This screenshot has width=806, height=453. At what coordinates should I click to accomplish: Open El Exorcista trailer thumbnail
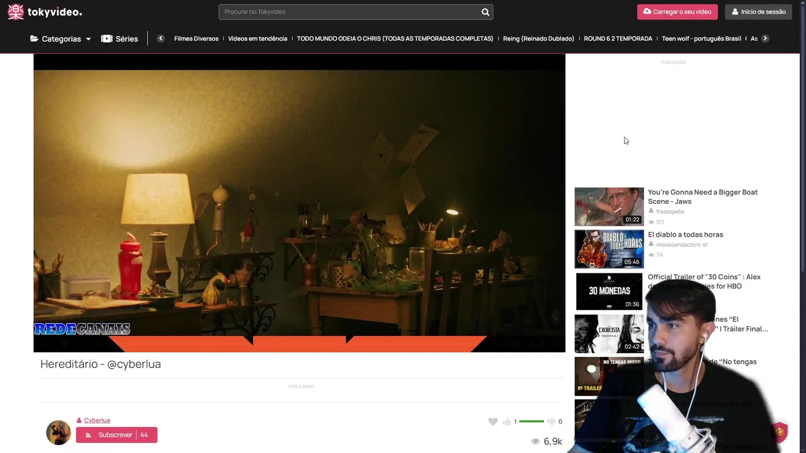[x=609, y=333]
